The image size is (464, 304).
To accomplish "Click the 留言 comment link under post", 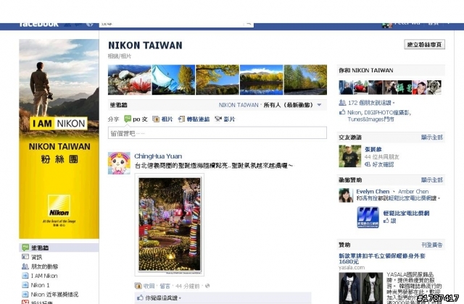I will click(x=165, y=286).
